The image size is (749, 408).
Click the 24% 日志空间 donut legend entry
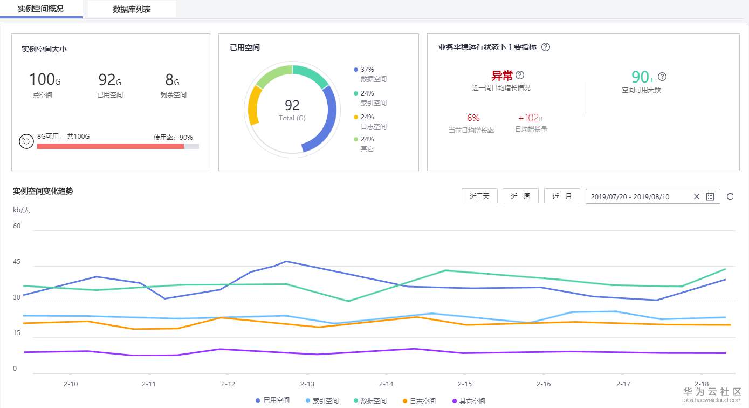(370, 122)
